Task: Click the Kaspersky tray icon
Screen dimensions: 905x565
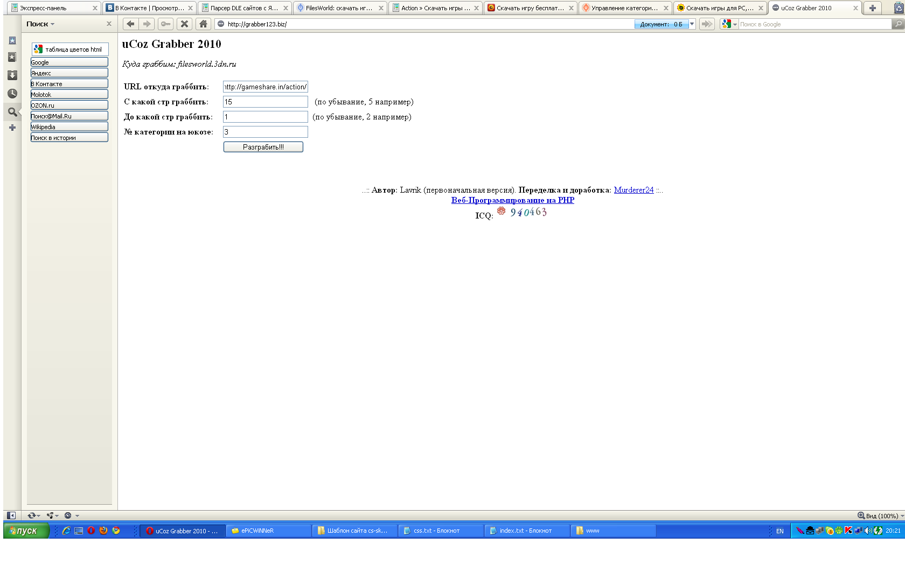Action: point(848,531)
